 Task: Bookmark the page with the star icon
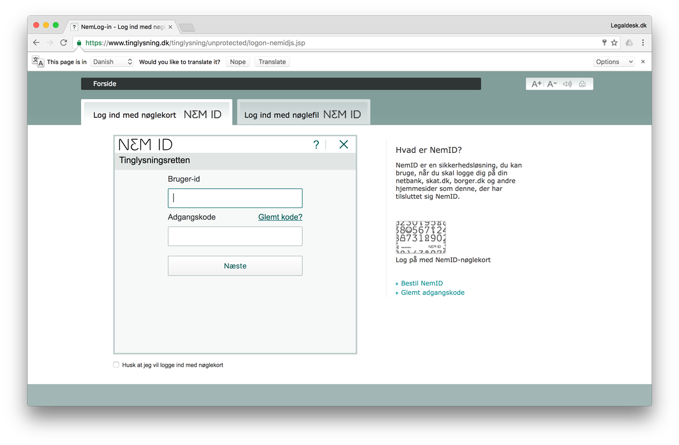coord(614,42)
